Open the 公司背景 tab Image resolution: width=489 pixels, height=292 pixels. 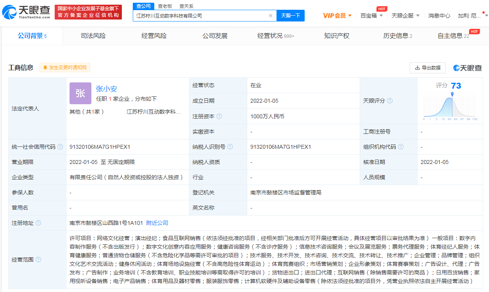click(32, 36)
